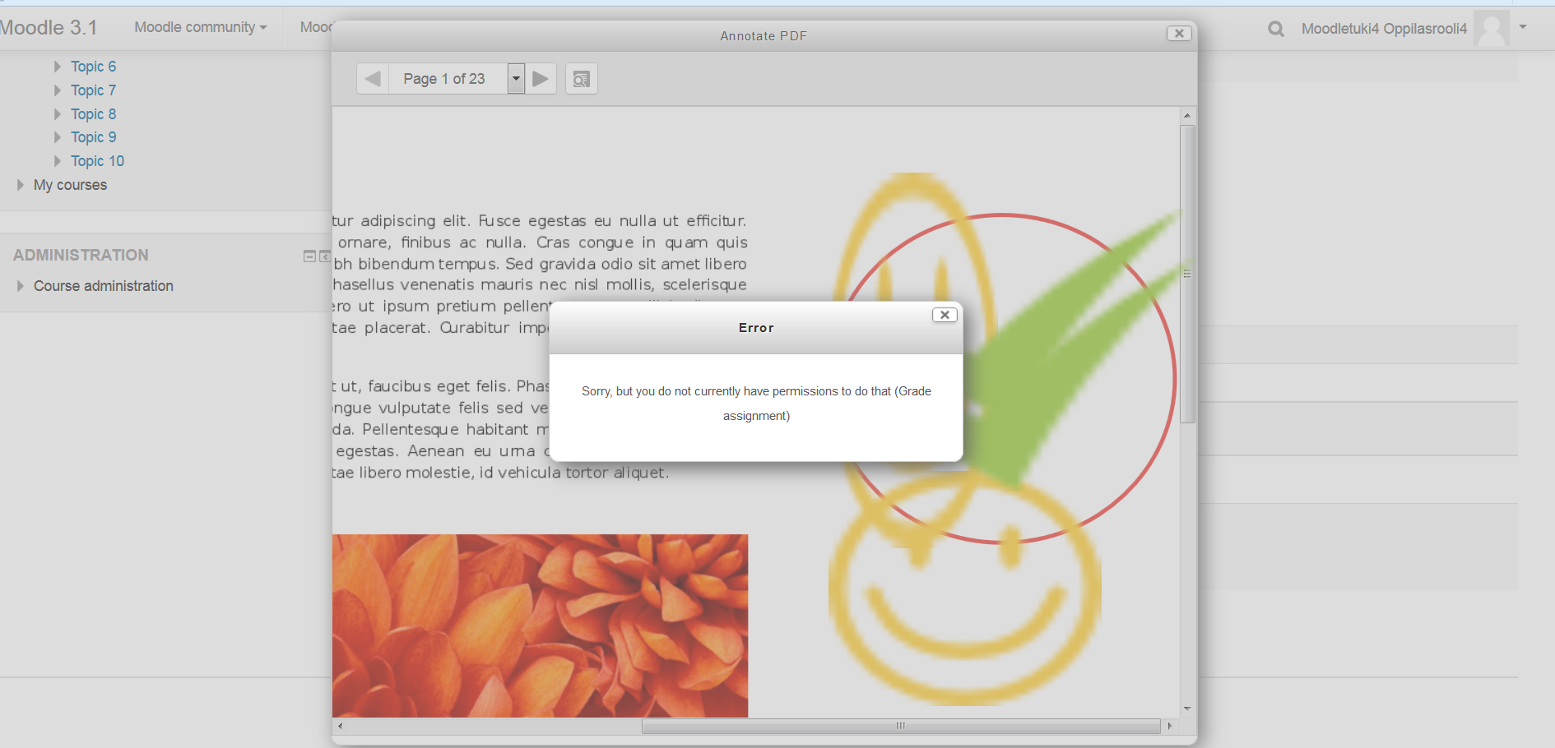Click the horizontal scrollbar thumb
Image resolution: width=1555 pixels, height=748 pixels.
click(x=901, y=726)
